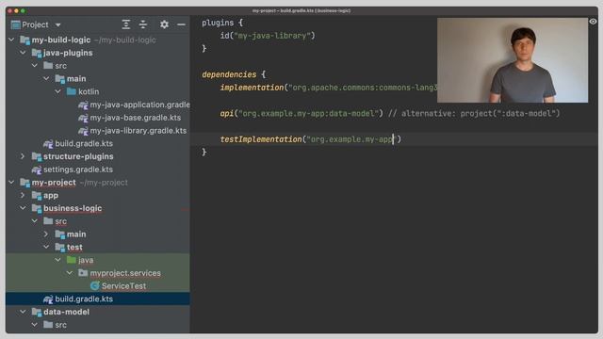Expand main folder under business-logic
The height and width of the screenshot is (339, 603).
[x=46, y=234]
